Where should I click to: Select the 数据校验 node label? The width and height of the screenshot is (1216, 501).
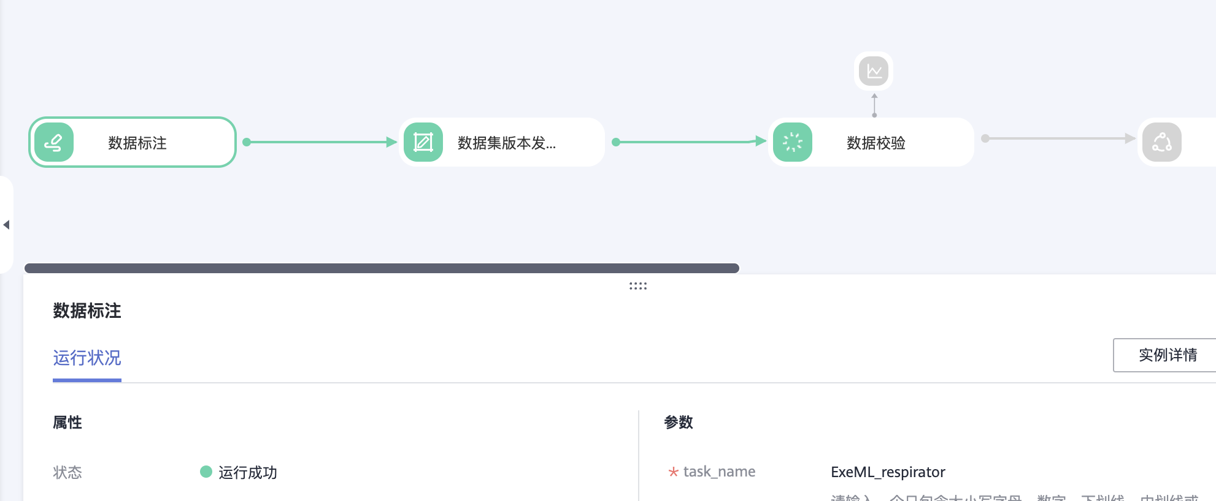(x=875, y=143)
